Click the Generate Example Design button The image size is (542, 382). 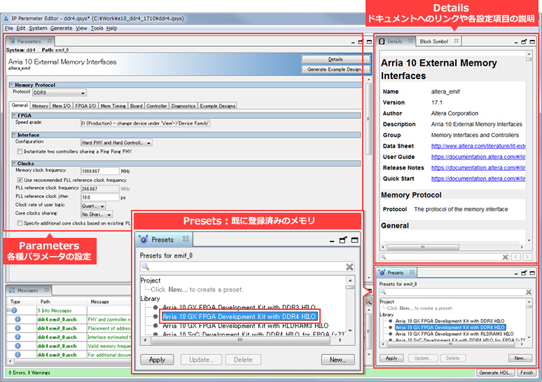click(335, 69)
